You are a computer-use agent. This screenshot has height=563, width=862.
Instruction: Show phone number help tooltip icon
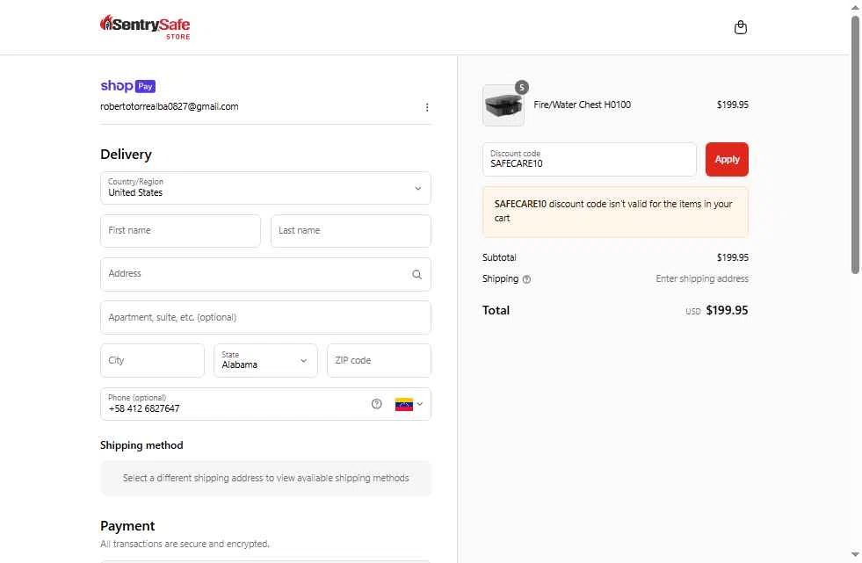tap(377, 404)
